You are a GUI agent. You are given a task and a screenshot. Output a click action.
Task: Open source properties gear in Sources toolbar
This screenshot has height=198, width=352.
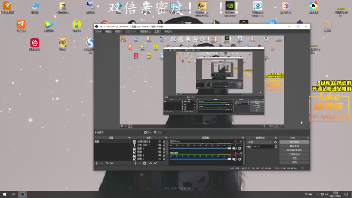[x=145, y=163]
